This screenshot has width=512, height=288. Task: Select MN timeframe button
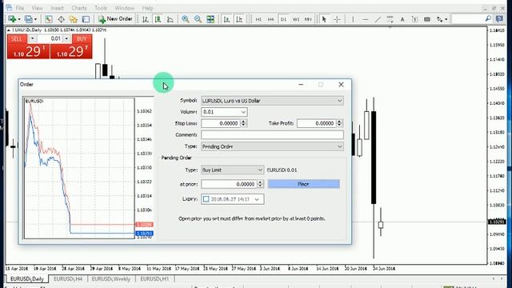[308, 19]
